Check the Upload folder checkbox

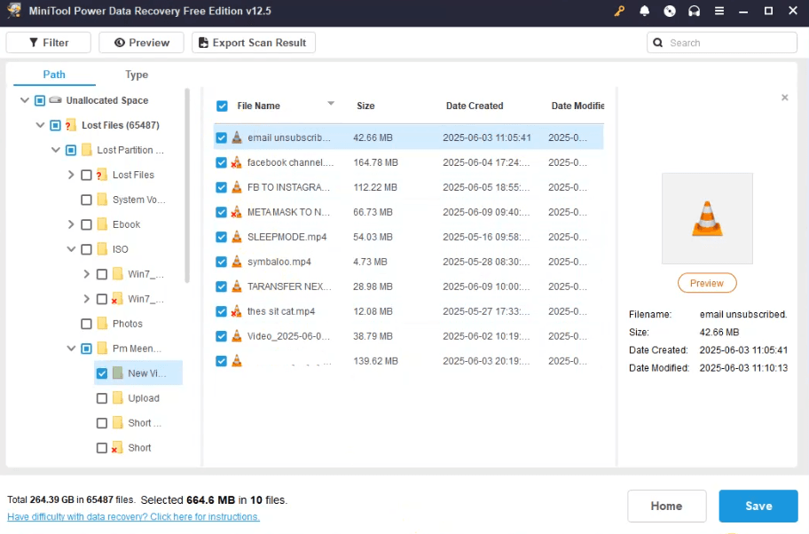[x=102, y=397]
